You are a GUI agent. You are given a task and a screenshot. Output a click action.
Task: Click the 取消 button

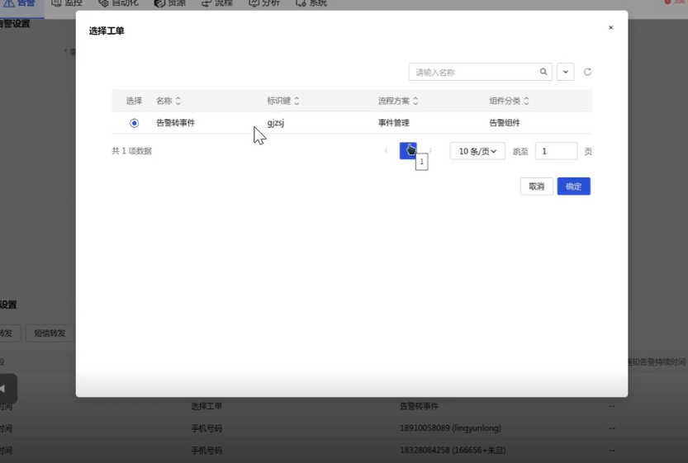click(x=537, y=187)
